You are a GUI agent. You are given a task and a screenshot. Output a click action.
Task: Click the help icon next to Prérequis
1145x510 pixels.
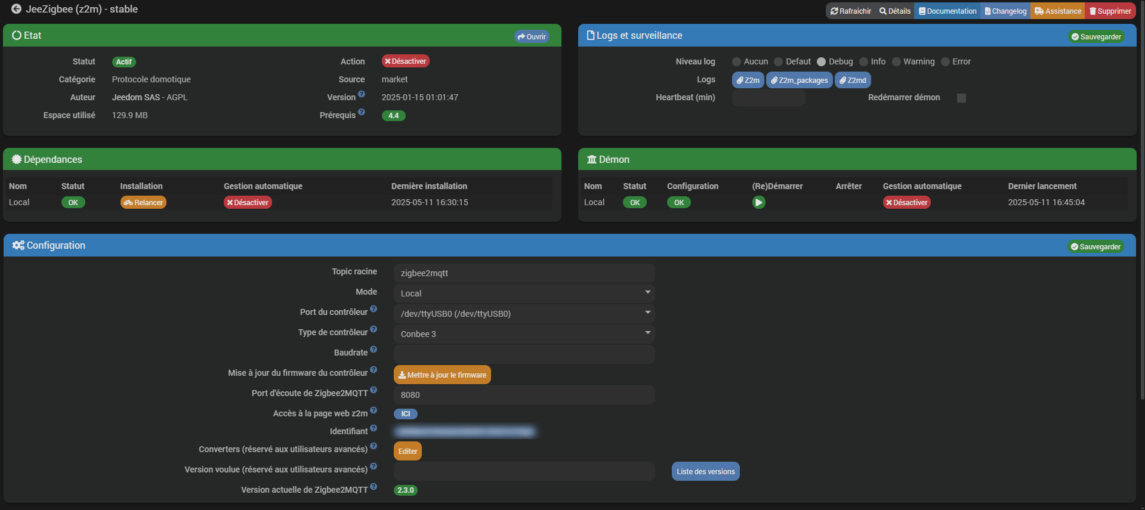coord(362,112)
